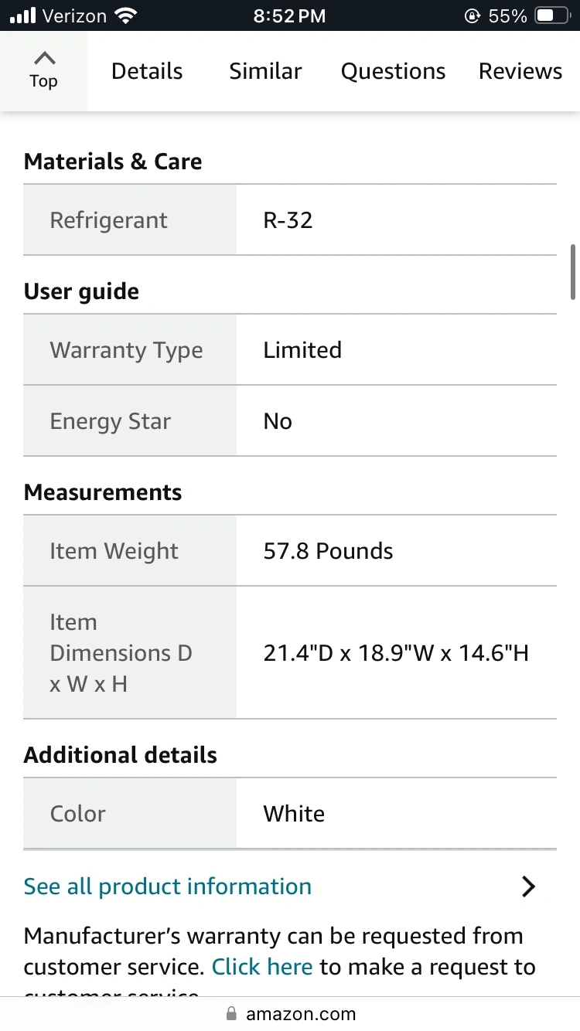Jump to the Reviews tab
Image resolution: width=580 pixels, height=1031 pixels.
point(520,71)
